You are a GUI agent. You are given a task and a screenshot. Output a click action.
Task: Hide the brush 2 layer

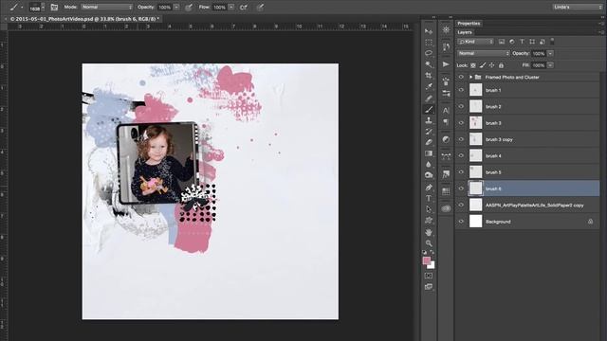coord(461,107)
